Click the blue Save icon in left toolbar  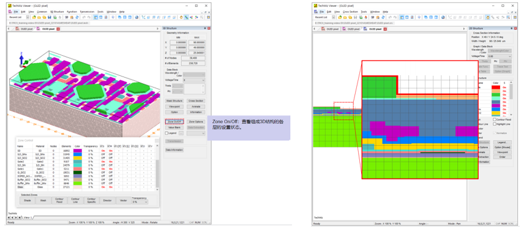(50, 17)
